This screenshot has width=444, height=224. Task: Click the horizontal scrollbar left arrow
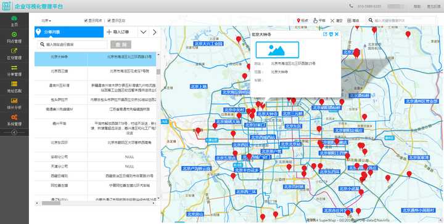pyautogui.click(x=36, y=203)
